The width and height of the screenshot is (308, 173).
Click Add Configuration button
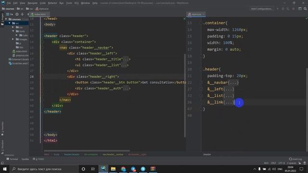coord(261,9)
